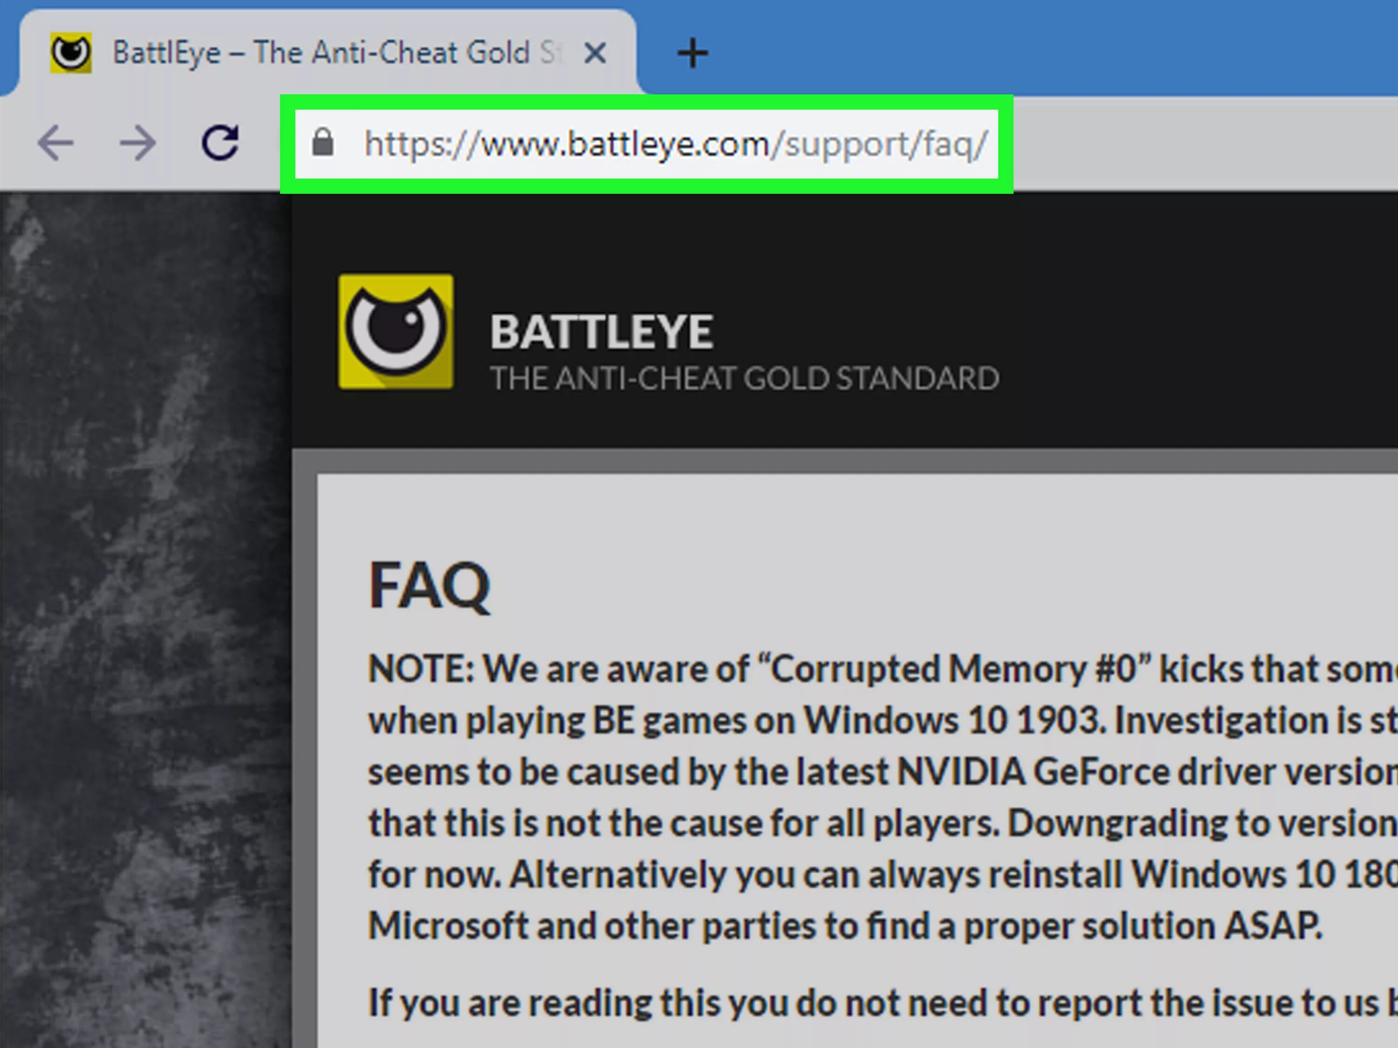Screen dimensions: 1398x1048
Task: Click the padlock site security icon
Action: point(322,142)
